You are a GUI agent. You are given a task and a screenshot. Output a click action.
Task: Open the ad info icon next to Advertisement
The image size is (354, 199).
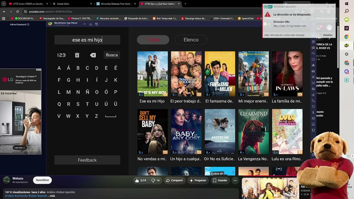coord(28,25)
